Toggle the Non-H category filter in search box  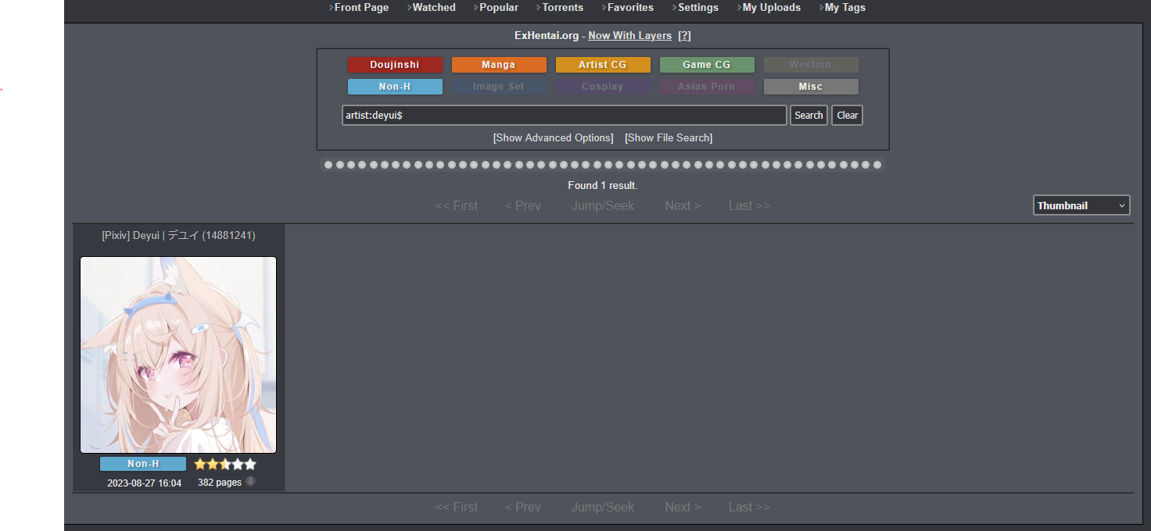[395, 87]
